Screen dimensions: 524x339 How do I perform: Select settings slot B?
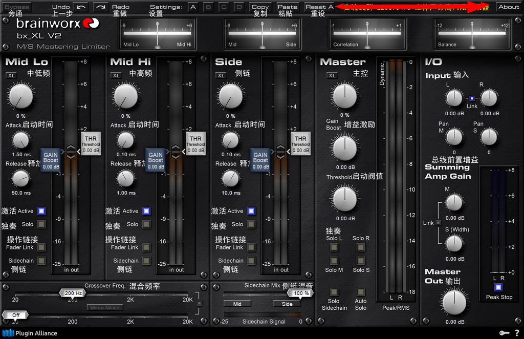coord(208,7)
